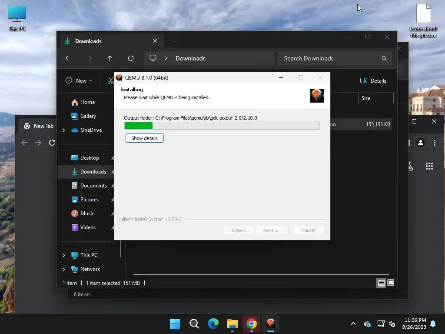
Task: Click the forward arrow in File Explorer
Action: coord(89,58)
